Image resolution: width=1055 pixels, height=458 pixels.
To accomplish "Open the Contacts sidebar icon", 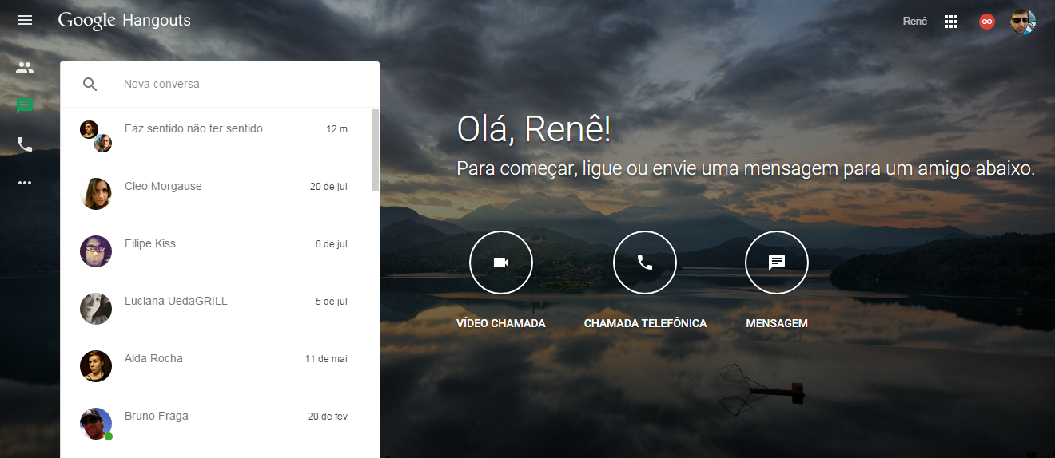I will [25, 68].
